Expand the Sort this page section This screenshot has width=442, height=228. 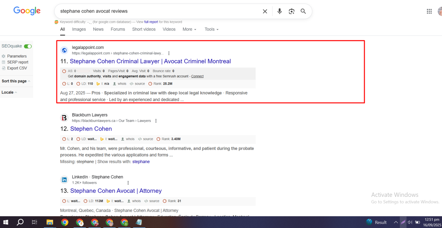pos(16,81)
